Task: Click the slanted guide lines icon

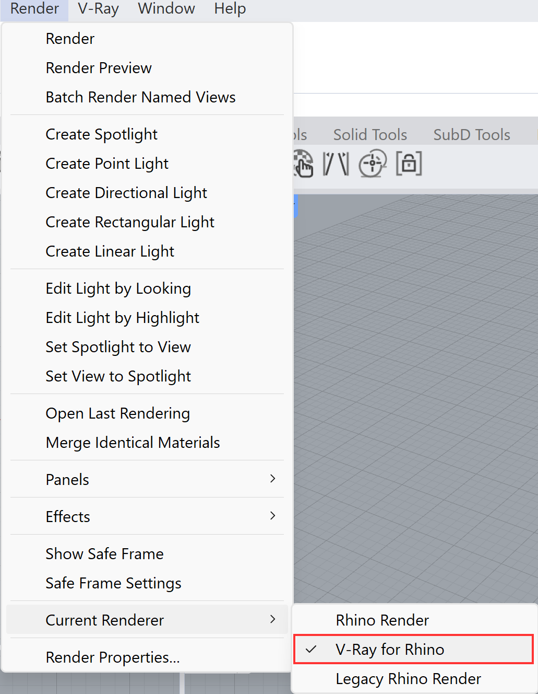Action: [x=336, y=164]
